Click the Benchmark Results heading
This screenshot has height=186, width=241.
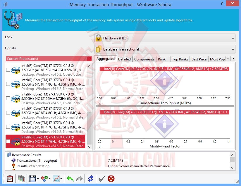(x=27, y=155)
